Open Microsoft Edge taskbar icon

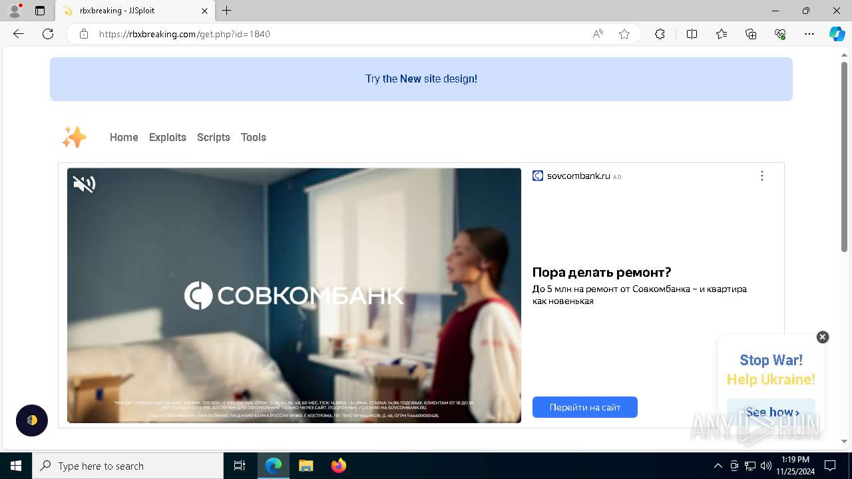coord(274,466)
